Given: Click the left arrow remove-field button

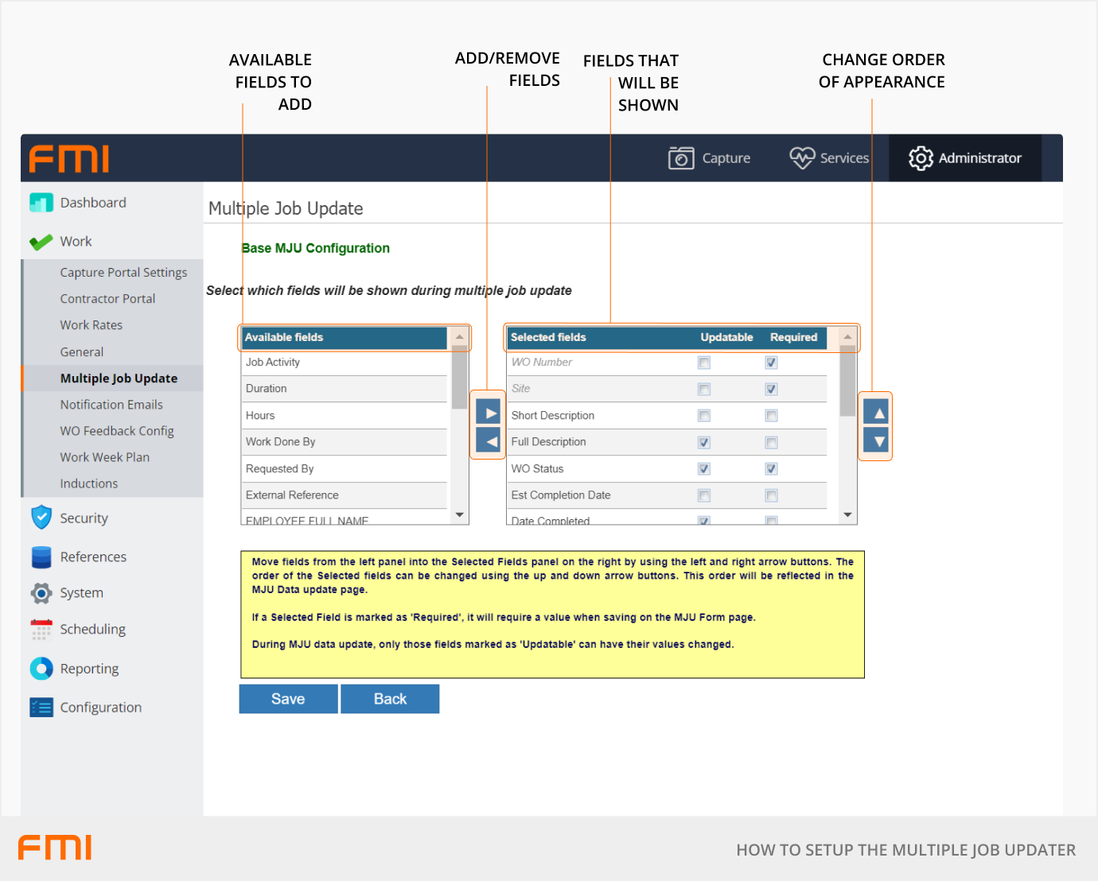Looking at the screenshot, I should [488, 440].
